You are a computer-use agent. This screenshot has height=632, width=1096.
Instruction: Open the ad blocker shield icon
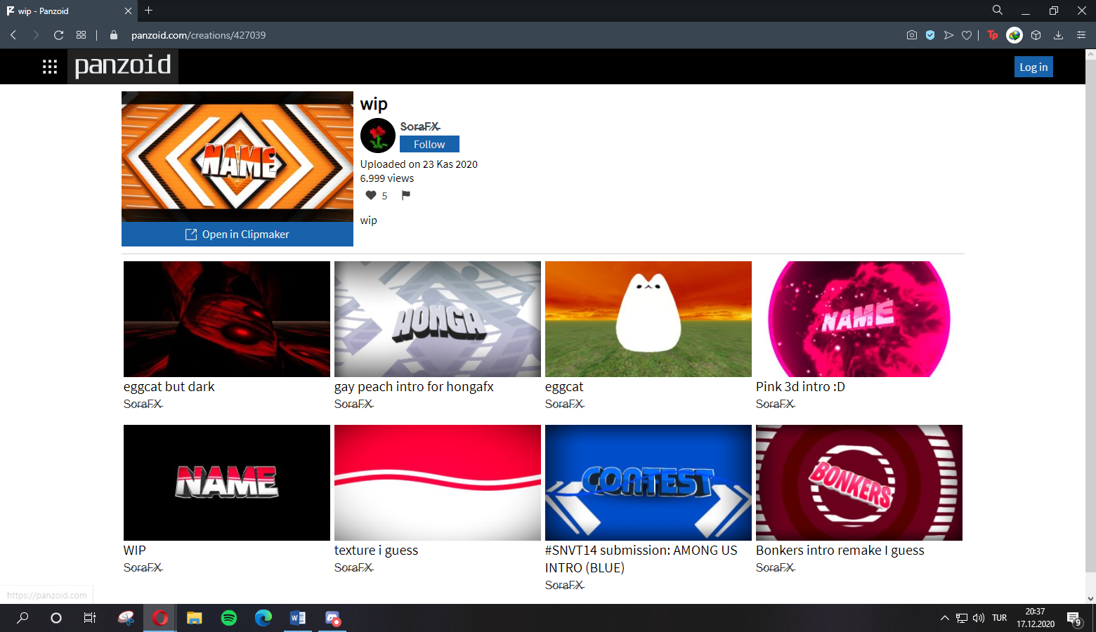[930, 35]
